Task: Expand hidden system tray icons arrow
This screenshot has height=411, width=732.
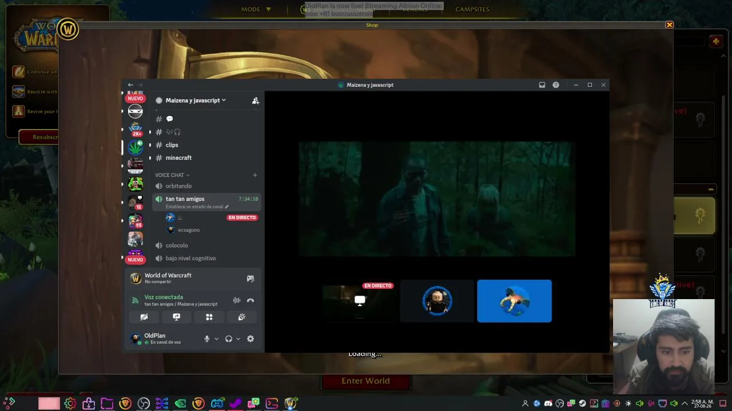Action: (685, 404)
